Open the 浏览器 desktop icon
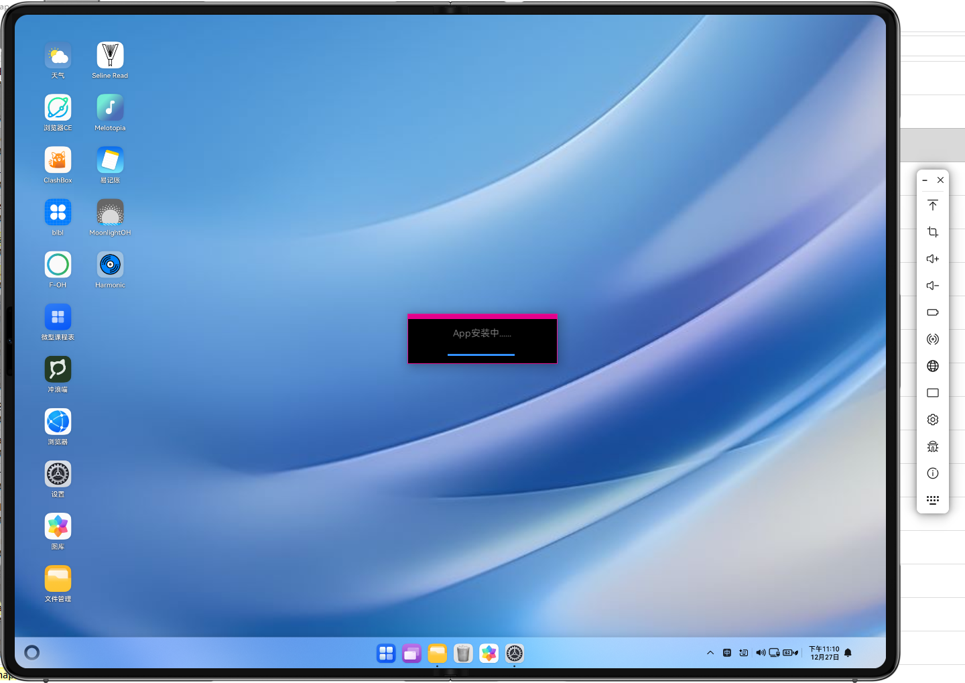965x683 pixels. pyautogui.click(x=58, y=422)
